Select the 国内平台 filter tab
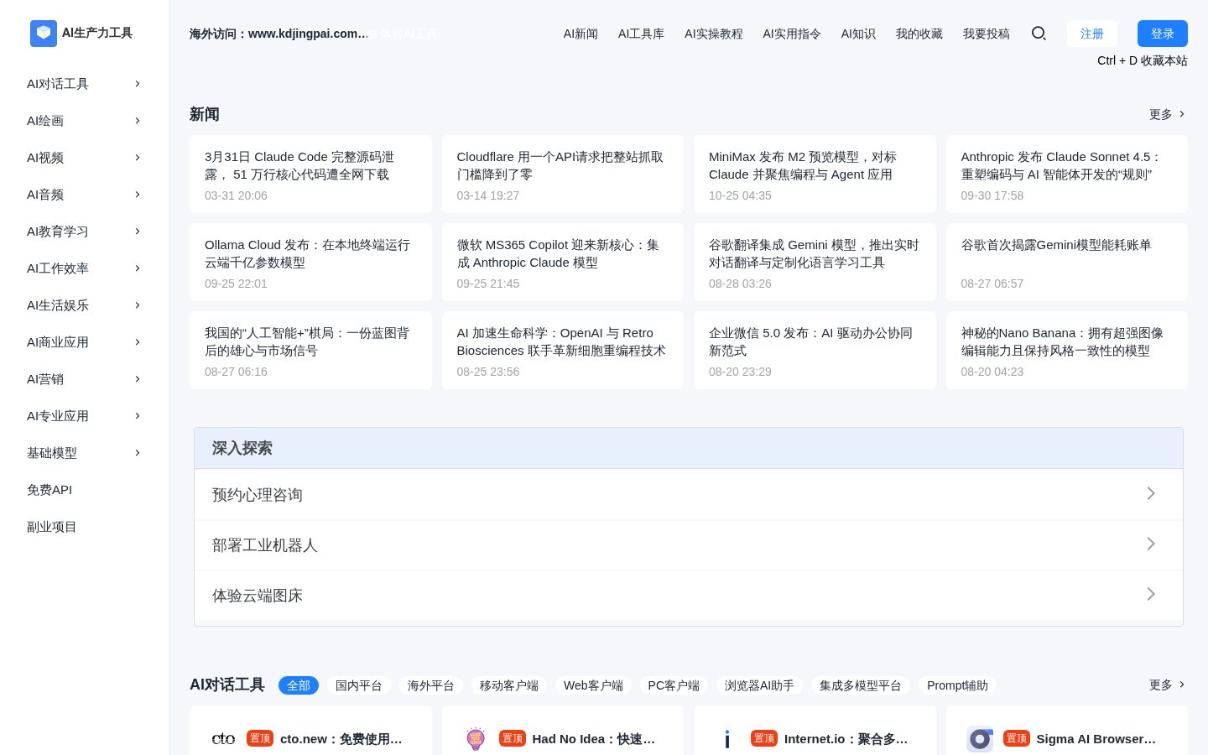 click(x=359, y=685)
